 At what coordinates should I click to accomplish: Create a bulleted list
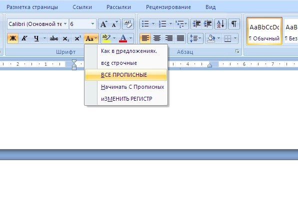click(145, 24)
